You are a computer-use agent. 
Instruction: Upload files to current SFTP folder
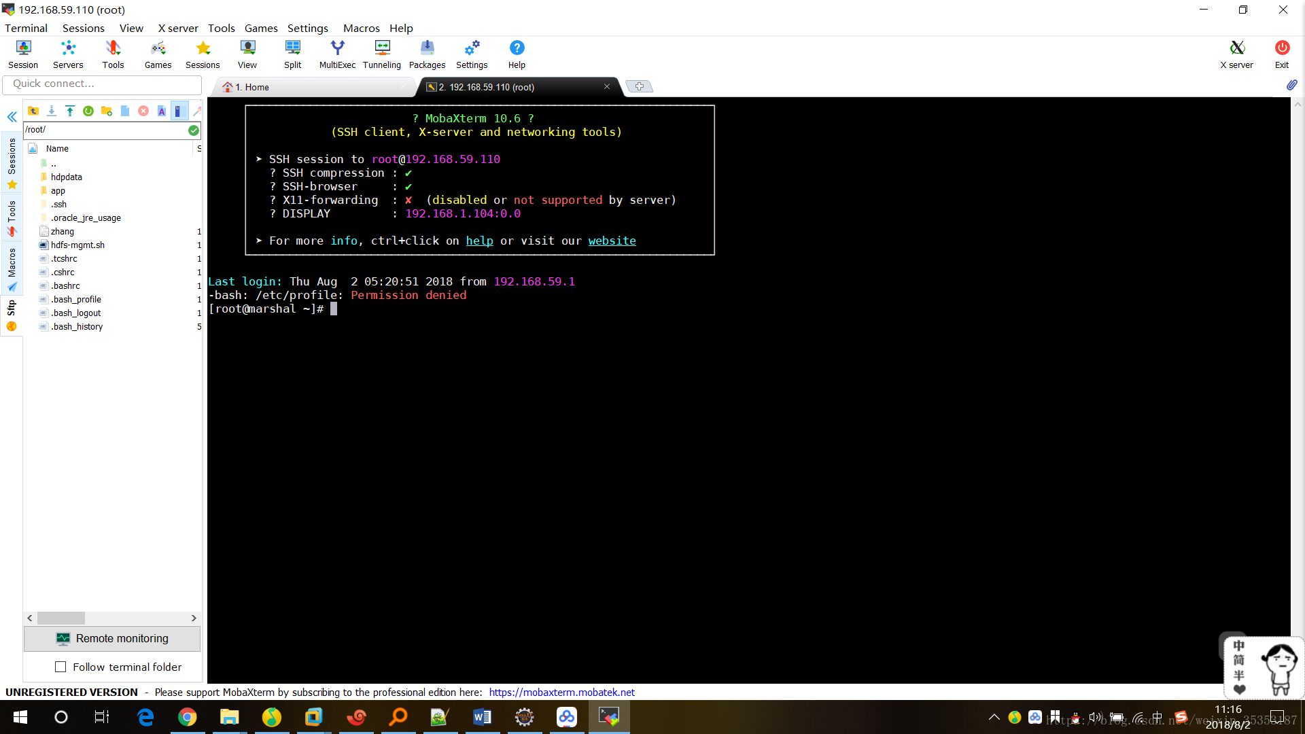pyautogui.click(x=70, y=111)
